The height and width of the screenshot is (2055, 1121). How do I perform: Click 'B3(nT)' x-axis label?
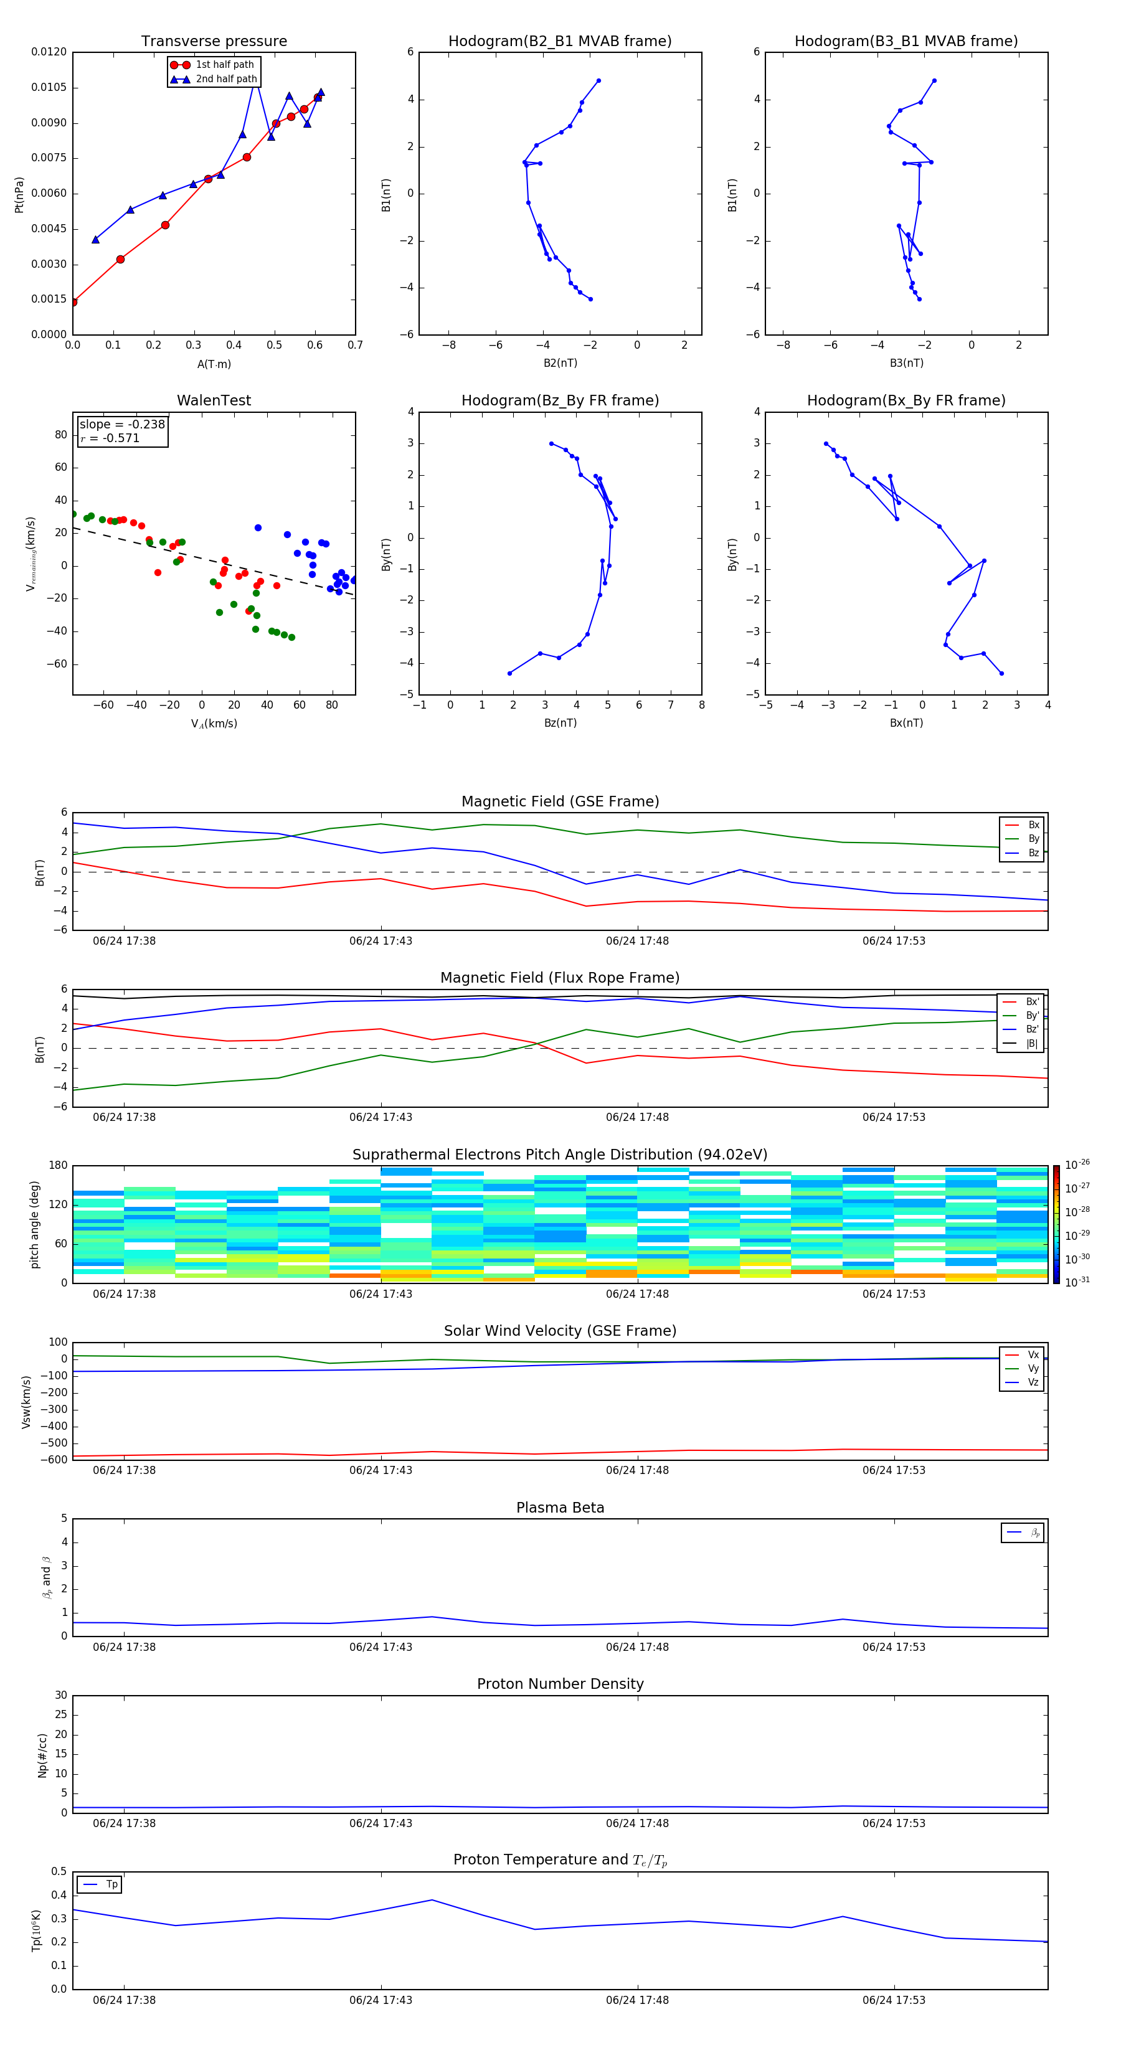(x=906, y=363)
